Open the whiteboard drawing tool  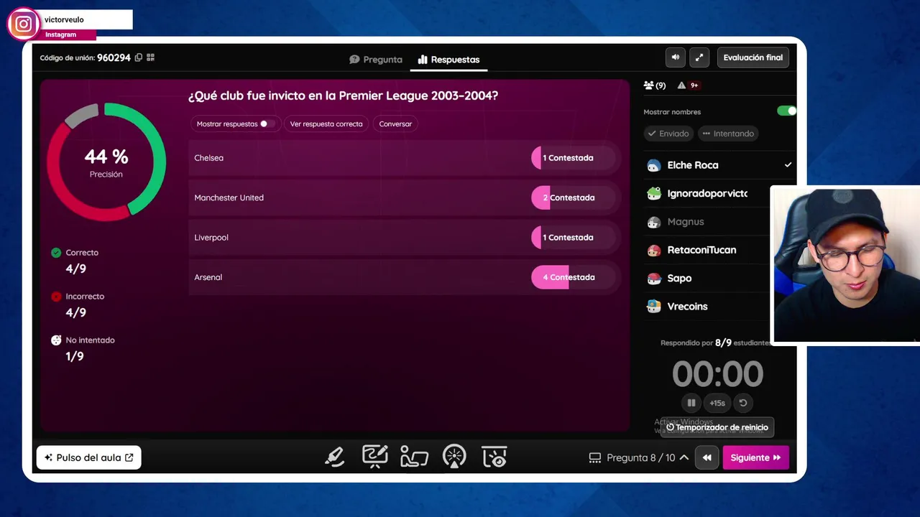374,457
